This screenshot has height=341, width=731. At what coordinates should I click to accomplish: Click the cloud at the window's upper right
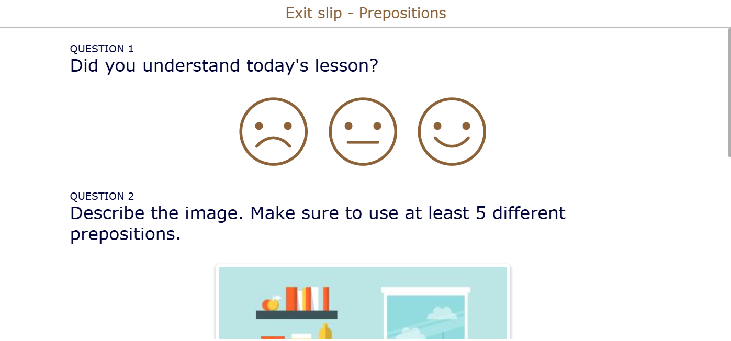442,313
